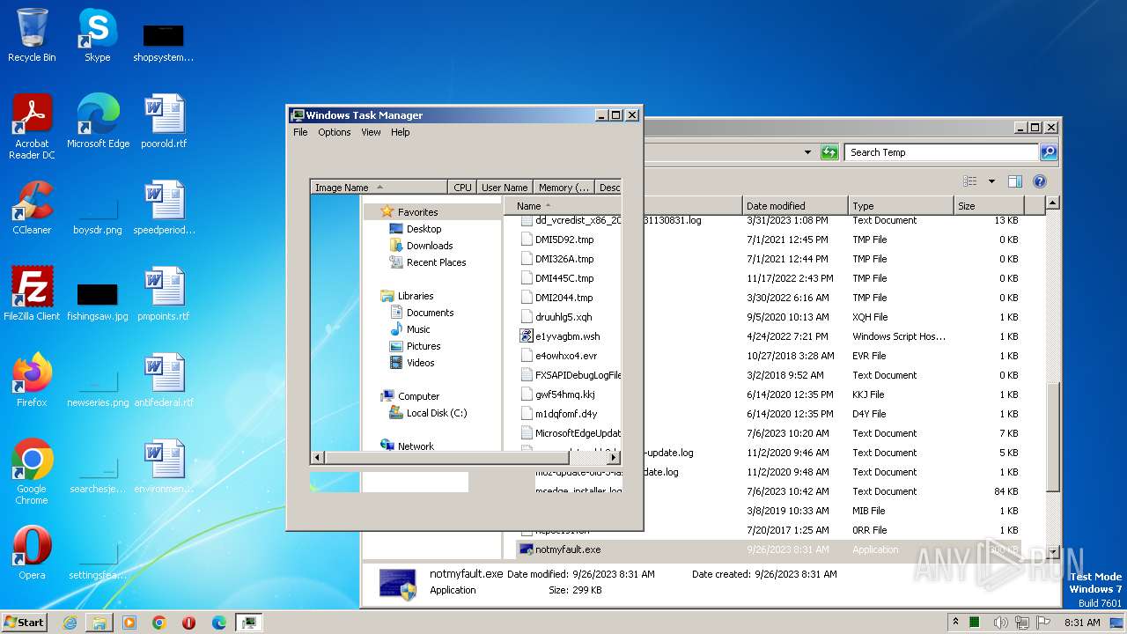Select Music library
This screenshot has height=634, width=1127.
tap(418, 329)
